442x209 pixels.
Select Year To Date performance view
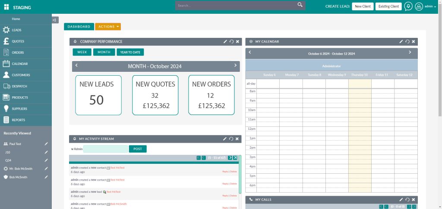[x=130, y=52]
